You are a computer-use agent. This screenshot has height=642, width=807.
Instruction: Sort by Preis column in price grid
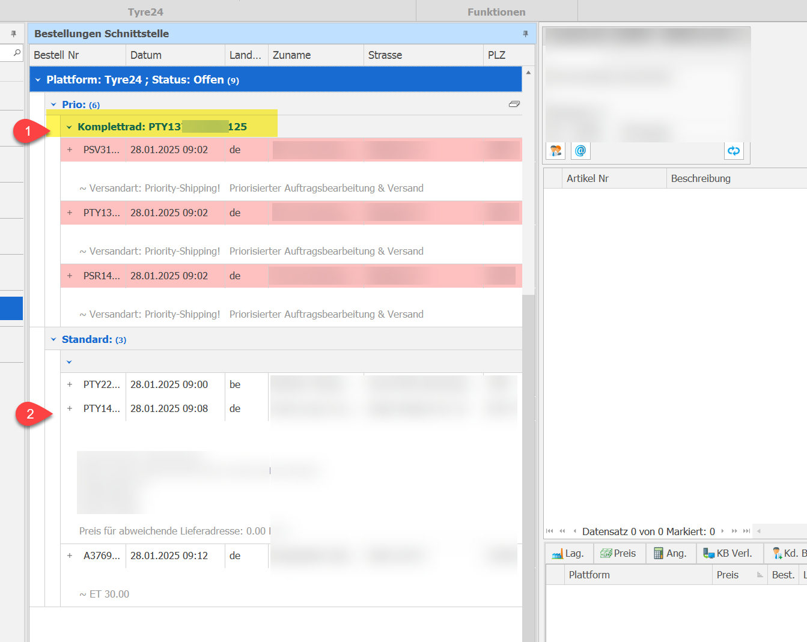pyautogui.click(x=740, y=575)
